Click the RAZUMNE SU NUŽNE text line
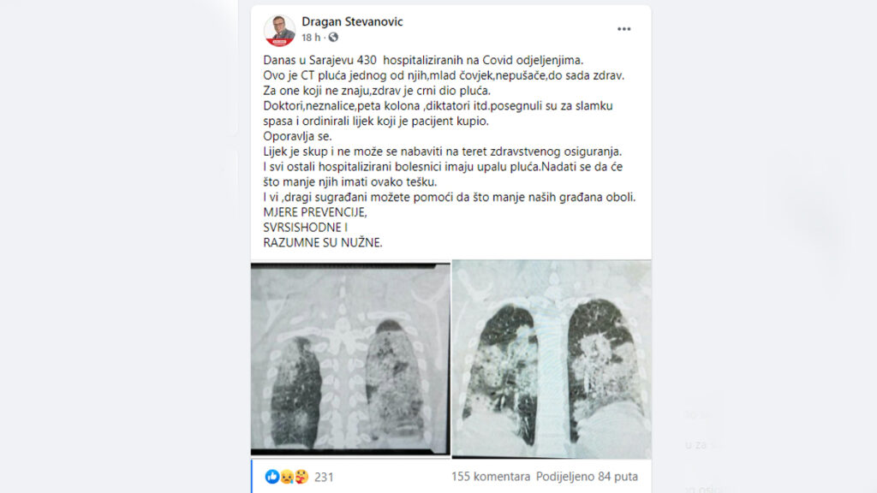This screenshot has width=877, height=493. pyautogui.click(x=323, y=242)
